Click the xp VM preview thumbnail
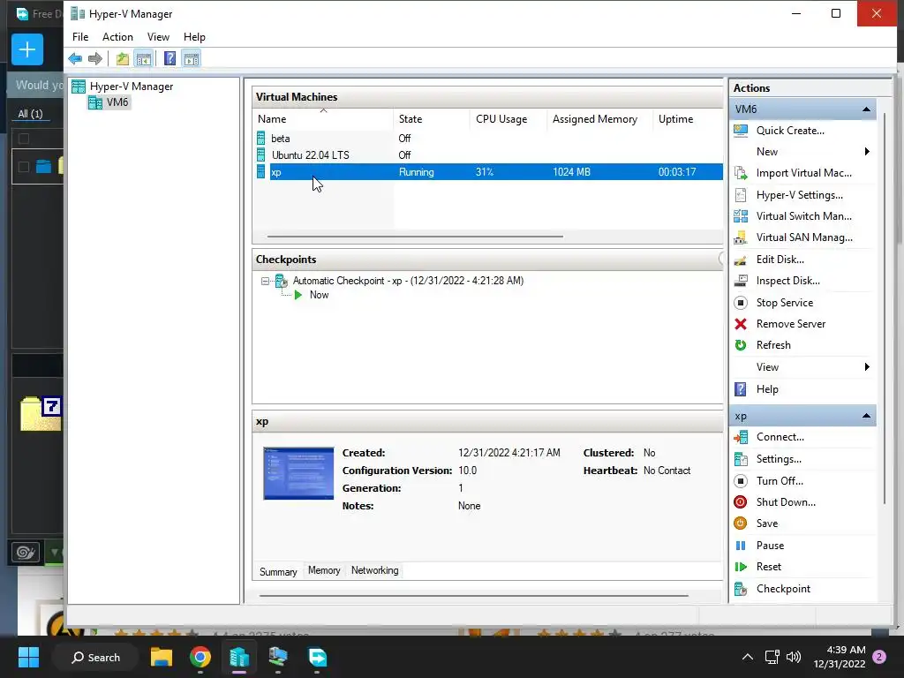This screenshot has height=678, width=904. [298, 473]
